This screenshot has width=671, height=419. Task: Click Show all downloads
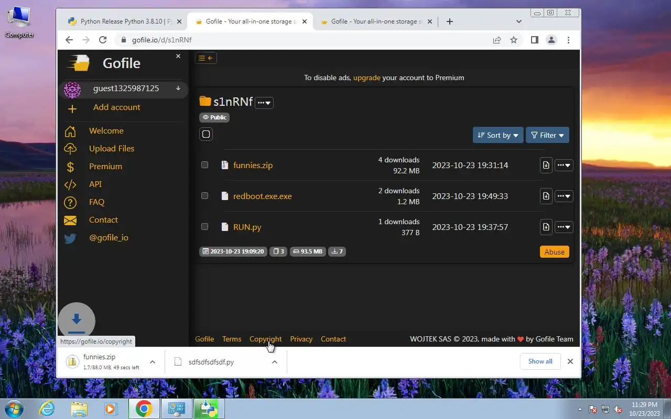click(540, 361)
